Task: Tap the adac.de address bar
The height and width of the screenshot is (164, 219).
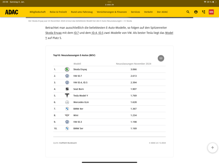Action: [x=109, y=4]
